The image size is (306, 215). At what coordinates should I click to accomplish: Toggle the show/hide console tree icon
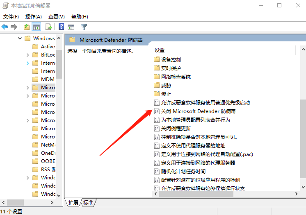pyautogui.click(x=37, y=27)
